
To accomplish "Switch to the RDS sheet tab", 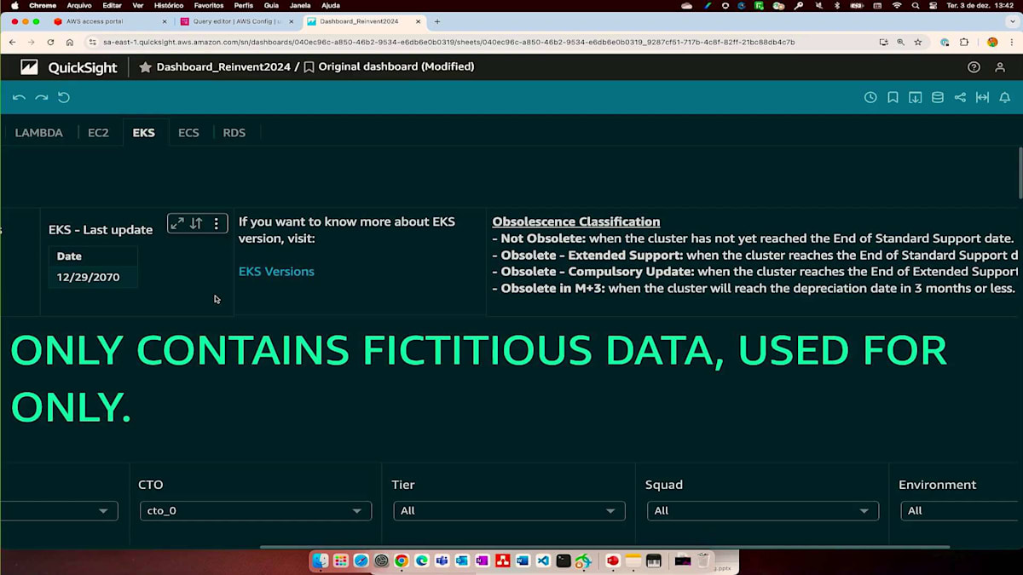I will 234,133.
